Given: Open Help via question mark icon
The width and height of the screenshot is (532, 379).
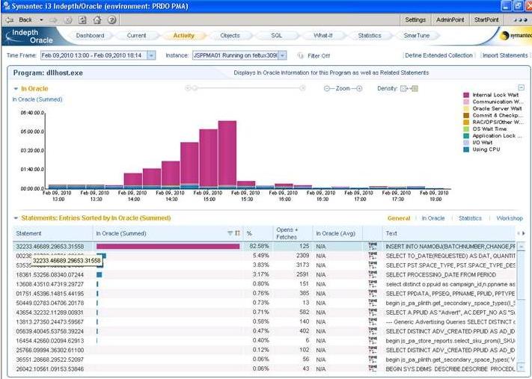Looking at the screenshot, I should (111, 19).
